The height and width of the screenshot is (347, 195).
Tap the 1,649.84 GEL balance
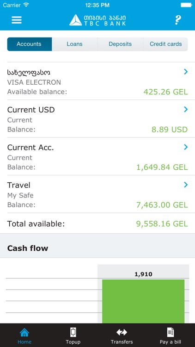point(162,167)
